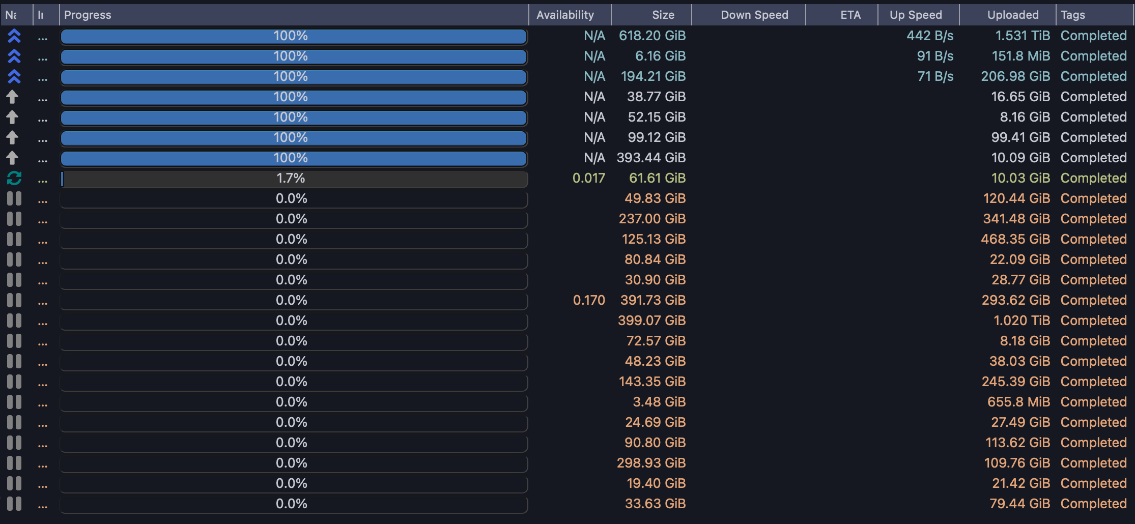Image resolution: width=1135 pixels, height=524 pixels.
Task: Click the double-chevron seeding icon on the 618.20 GiB torrent
Action: [14, 36]
